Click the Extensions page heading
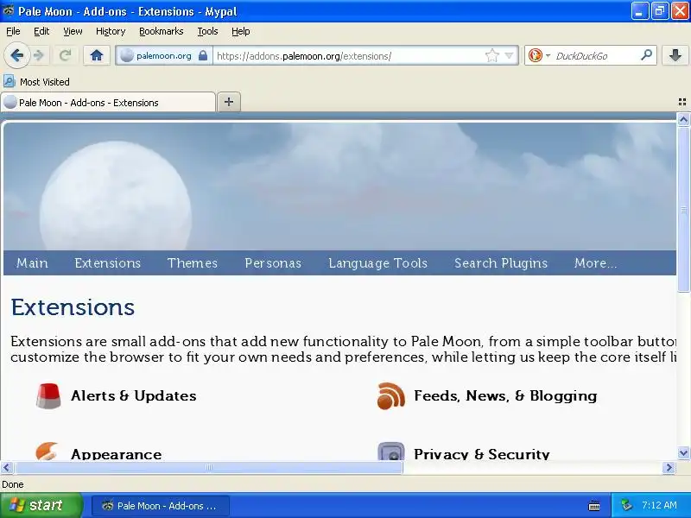The height and width of the screenshot is (518, 691). click(x=73, y=307)
